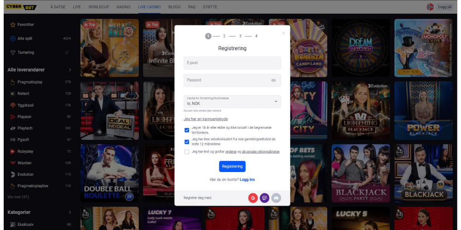Image resolution: width=461 pixels, height=230 pixels.
Task: Uncheck the 18 years or older checkbox
Action: click(x=187, y=130)
